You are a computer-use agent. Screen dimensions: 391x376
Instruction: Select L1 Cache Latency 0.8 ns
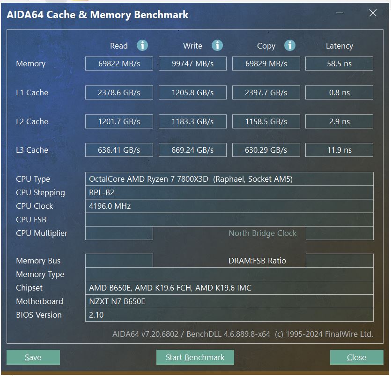pyautogui.click(x=339, y=92)
